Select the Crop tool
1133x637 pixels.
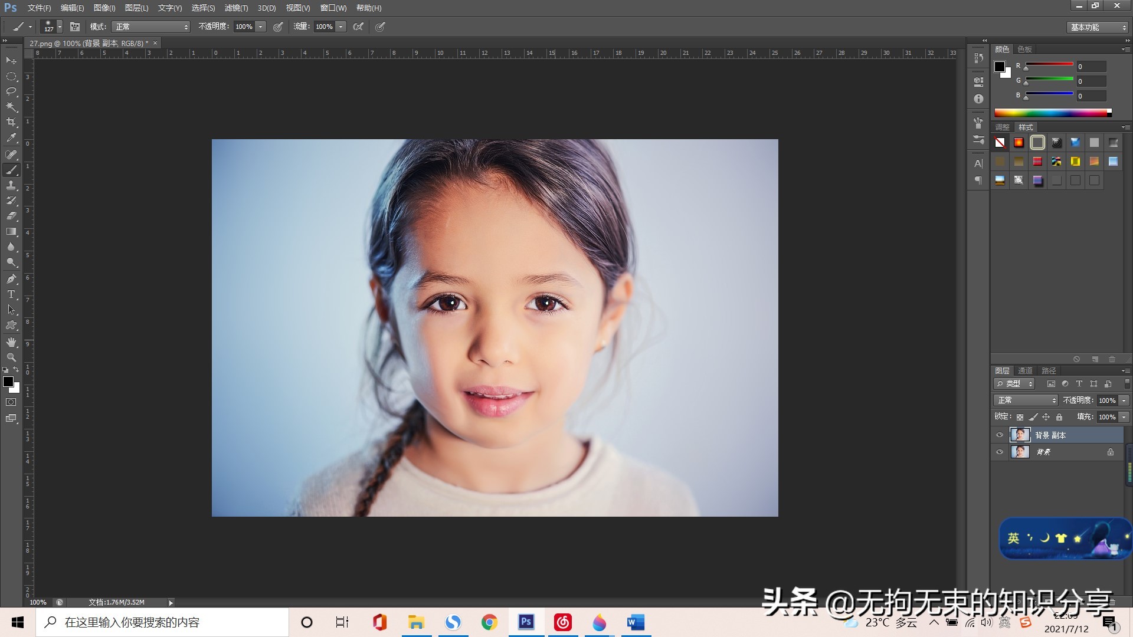click(11, 122)
